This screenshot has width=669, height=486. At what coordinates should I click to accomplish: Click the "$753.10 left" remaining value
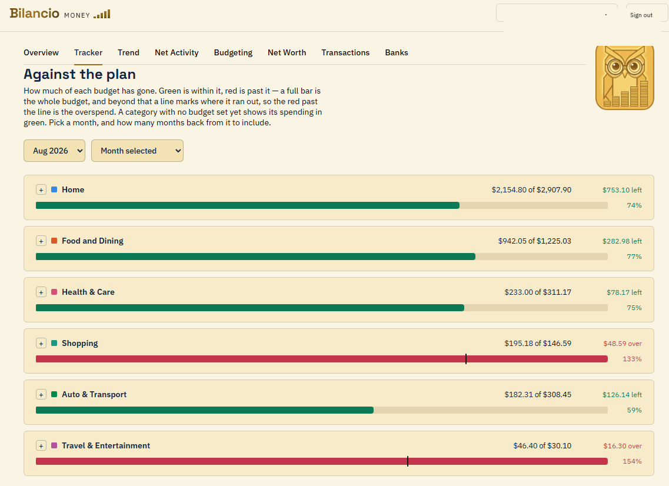pyautogui.click(x=622, y=190)
